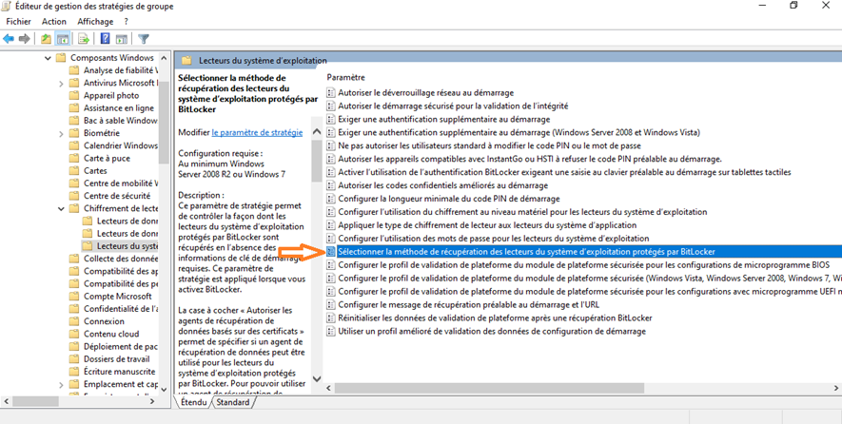
Task: Open the Fichier menu
Action: 19,22
